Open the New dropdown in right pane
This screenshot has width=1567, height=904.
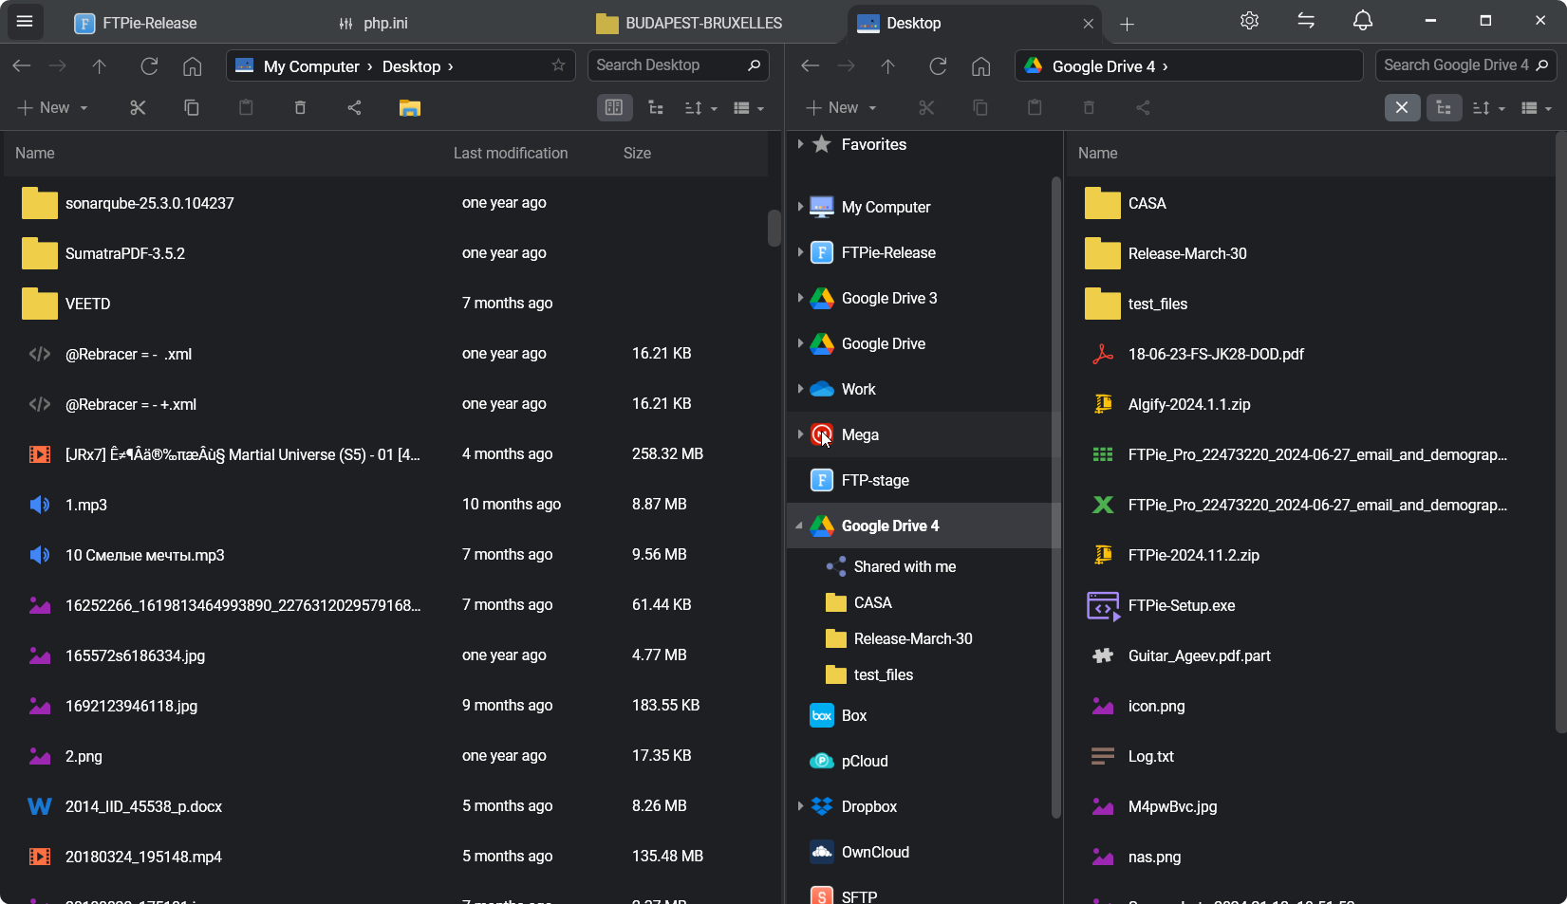coord(841,108)
